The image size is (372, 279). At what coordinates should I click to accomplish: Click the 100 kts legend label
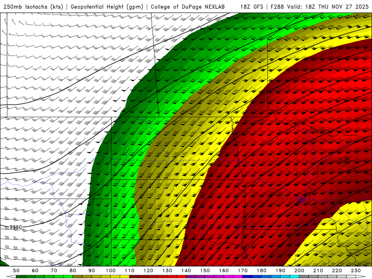point(111,271)
